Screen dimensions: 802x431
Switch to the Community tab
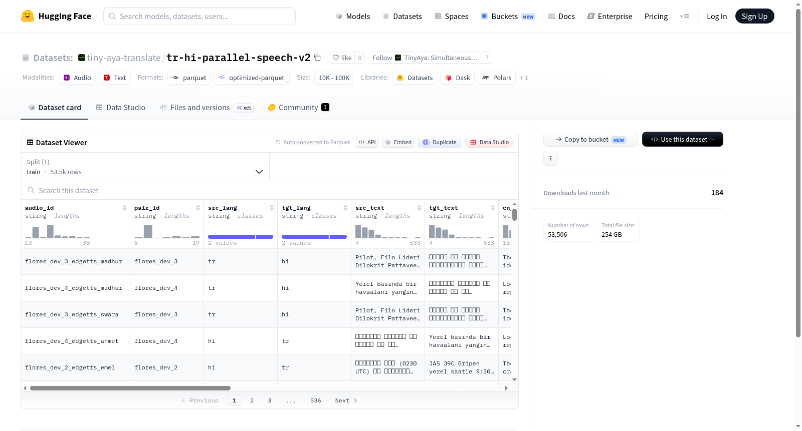[298, 107]
